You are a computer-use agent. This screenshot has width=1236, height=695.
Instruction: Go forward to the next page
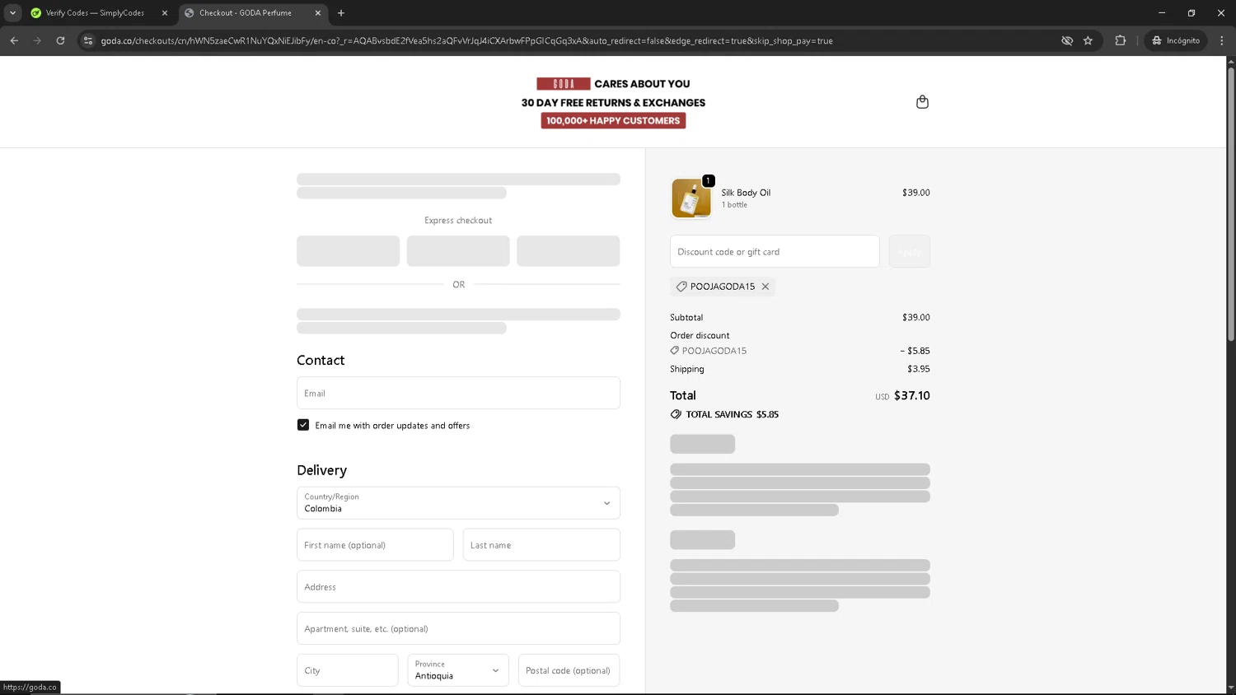37,40
